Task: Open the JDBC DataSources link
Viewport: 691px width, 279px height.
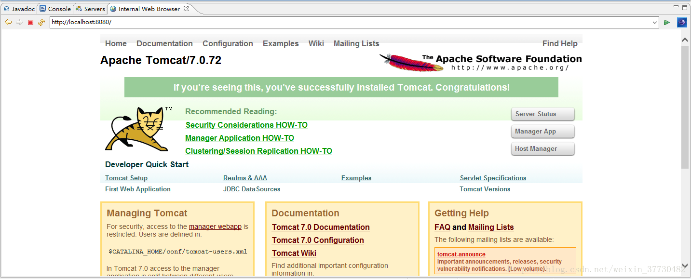Action: (x=252, y=189)
